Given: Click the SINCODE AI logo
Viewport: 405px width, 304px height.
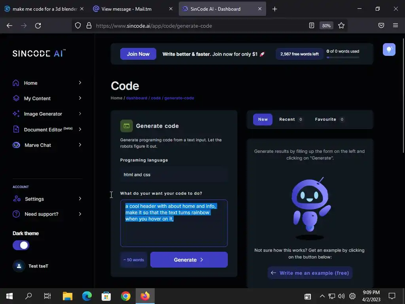Looking at the screenshot, I should point(39,53).
